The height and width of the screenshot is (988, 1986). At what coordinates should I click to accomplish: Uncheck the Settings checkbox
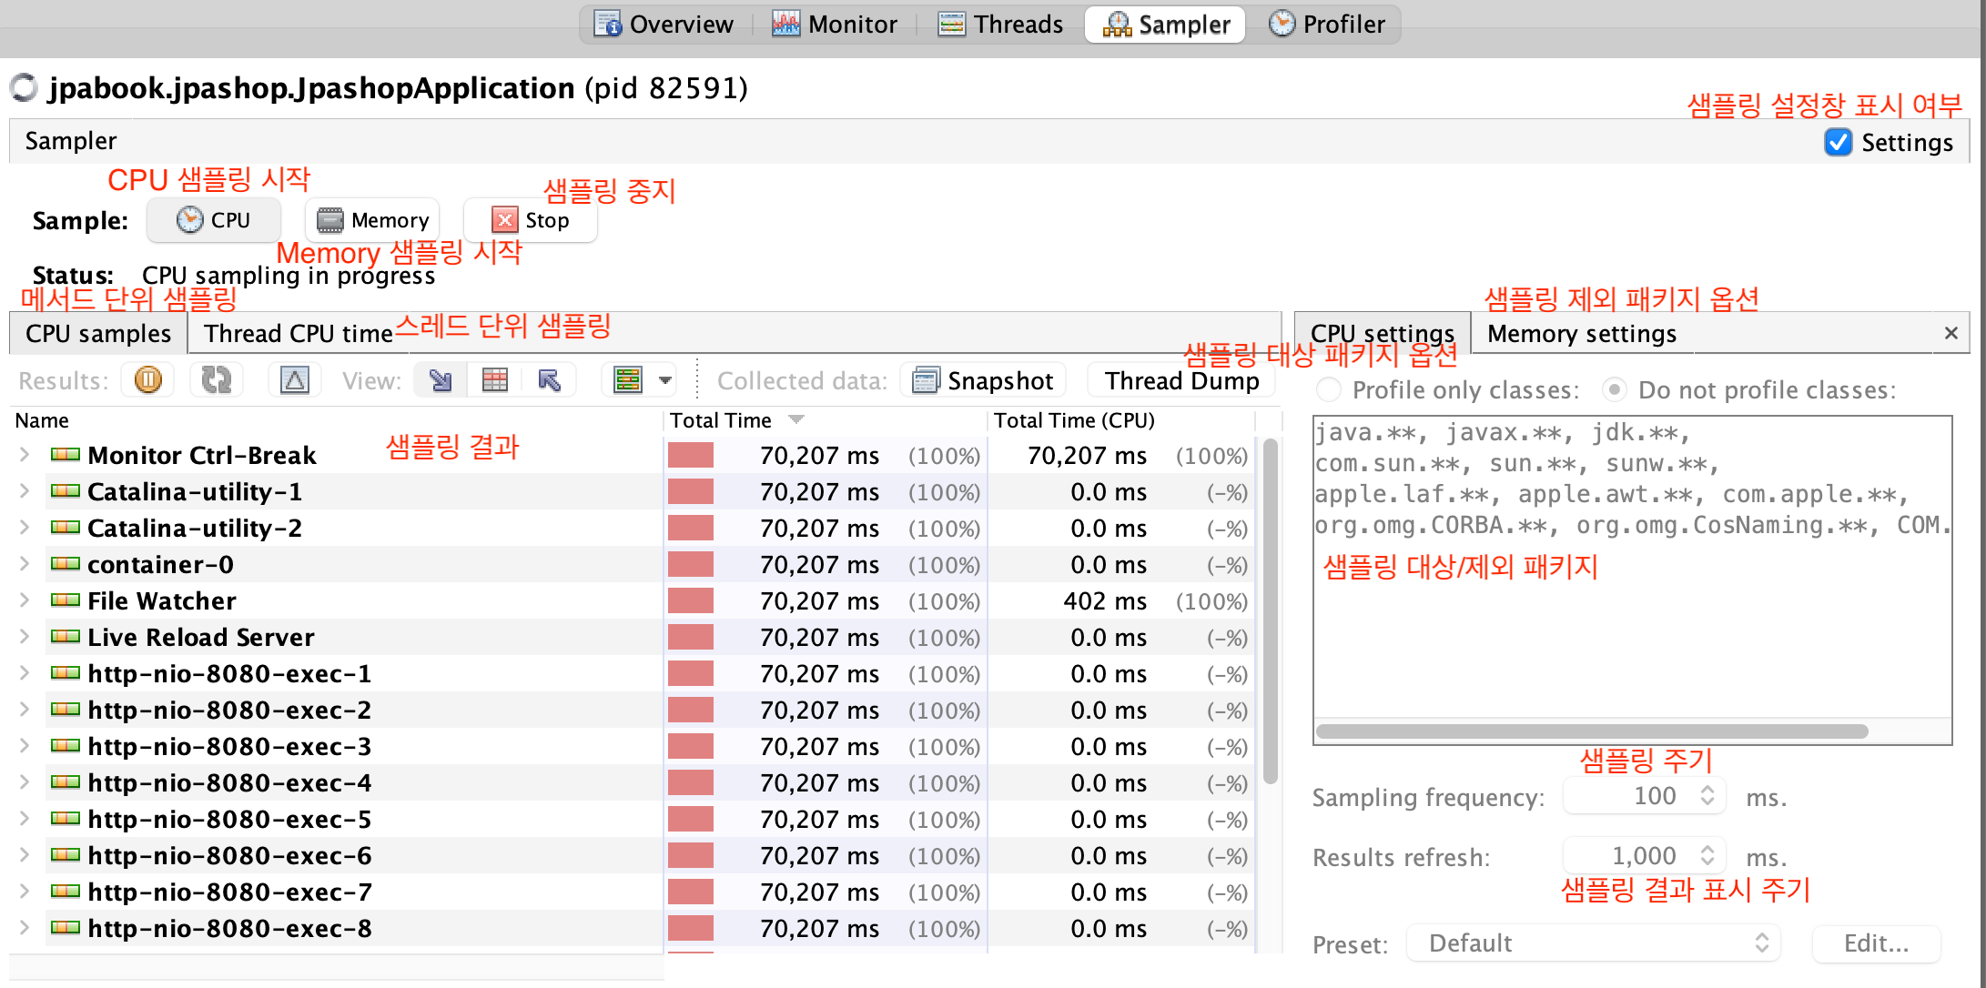tap(1838, 142)
